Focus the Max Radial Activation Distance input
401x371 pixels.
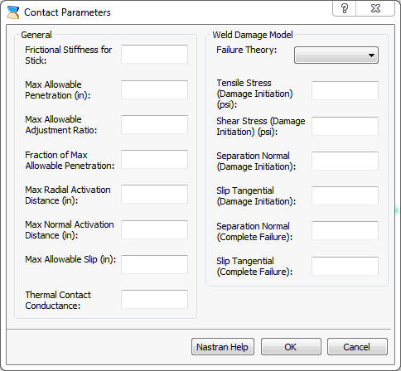tap(154, 195)
